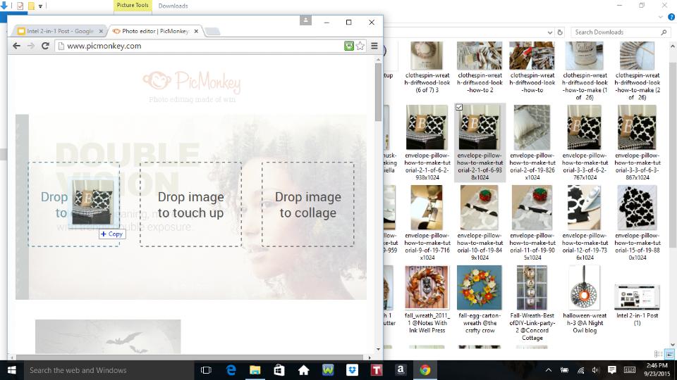
Task: Open the Picture Tools ribbon tab
Action: pyautogui.click(x=133, y=6)
